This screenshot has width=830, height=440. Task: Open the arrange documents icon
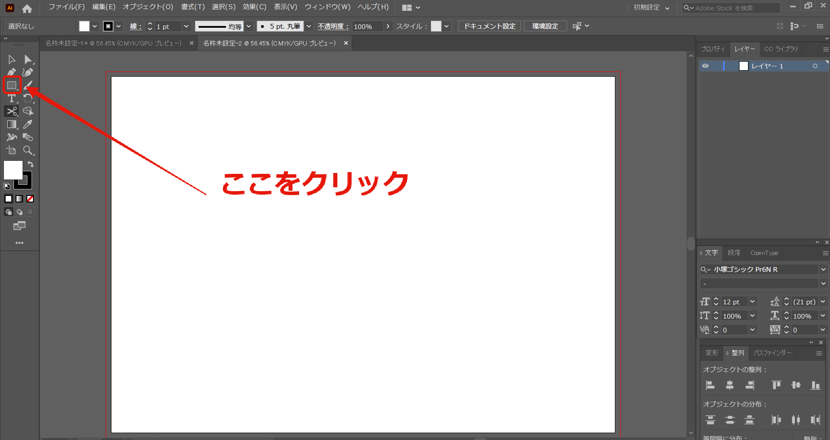point(411,7)
